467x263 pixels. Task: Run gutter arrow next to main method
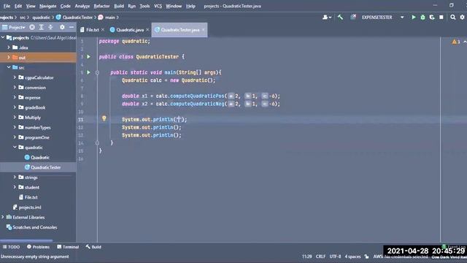pyautogui.click(x=88, y=72)
